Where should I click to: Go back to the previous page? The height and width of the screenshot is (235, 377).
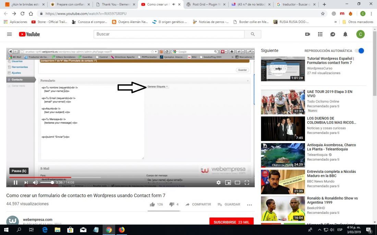(6, 14)
